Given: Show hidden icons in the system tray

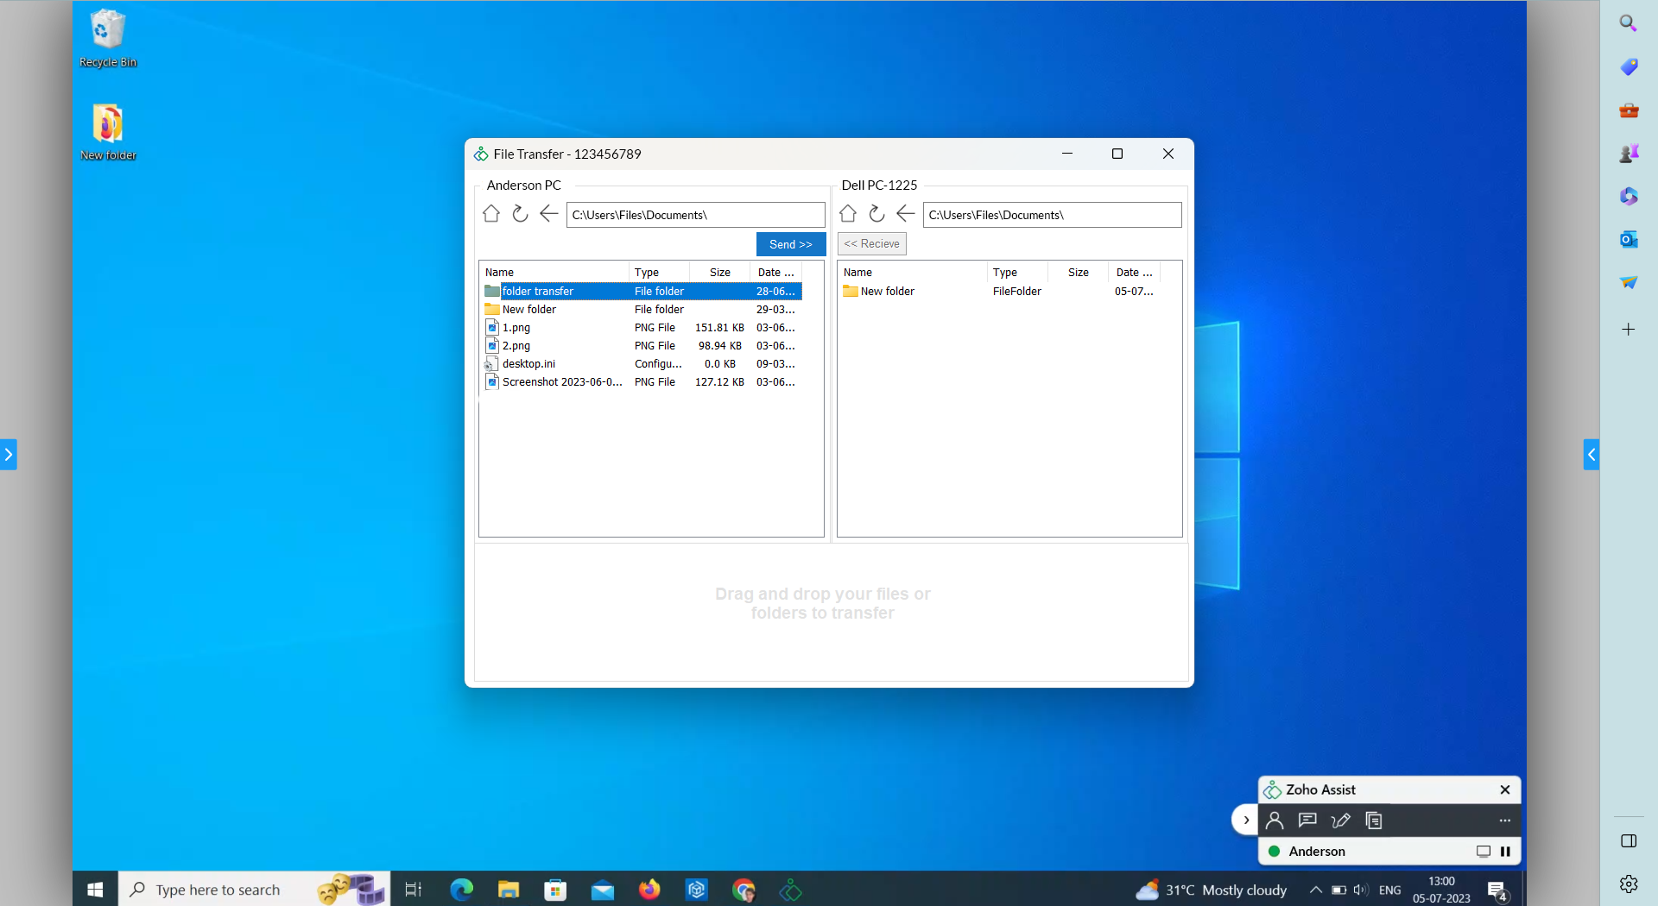Looking at the screenshot, I should (1316, 890).
